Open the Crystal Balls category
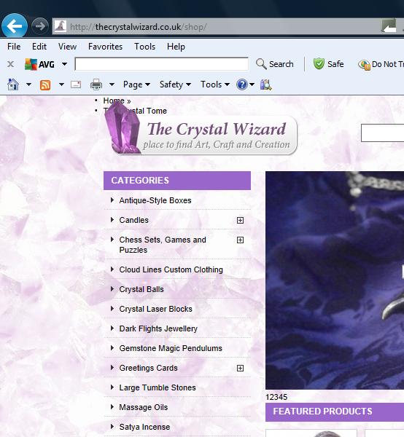Image resolution: width=404 pixels, height=437 pixels. (x=141, y=289)
